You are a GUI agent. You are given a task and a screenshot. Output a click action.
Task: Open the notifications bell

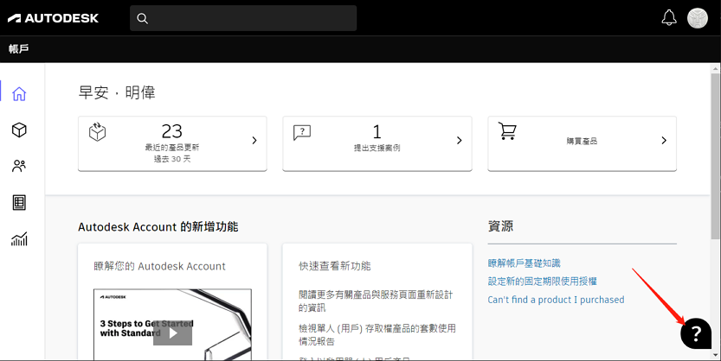pos(669,18)
